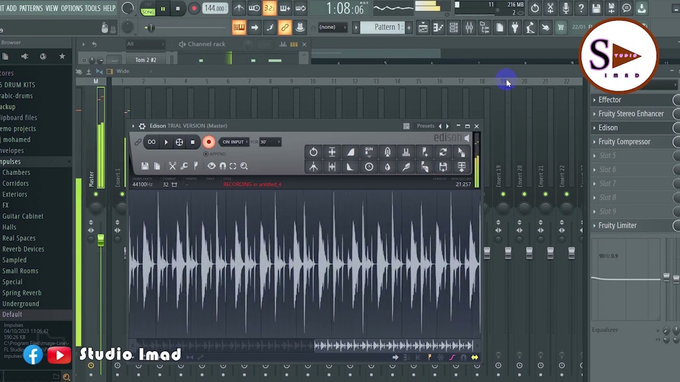The height and width of the screenshot is (382, 680).
Task: Click Tom 2 #2 channel button
Action: pyautogui.click(x=146, y=60)
